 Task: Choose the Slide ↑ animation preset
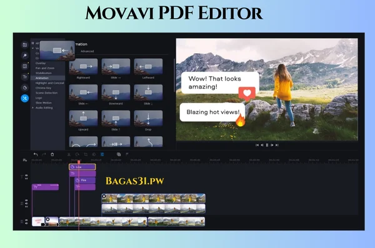click(116, 119)
